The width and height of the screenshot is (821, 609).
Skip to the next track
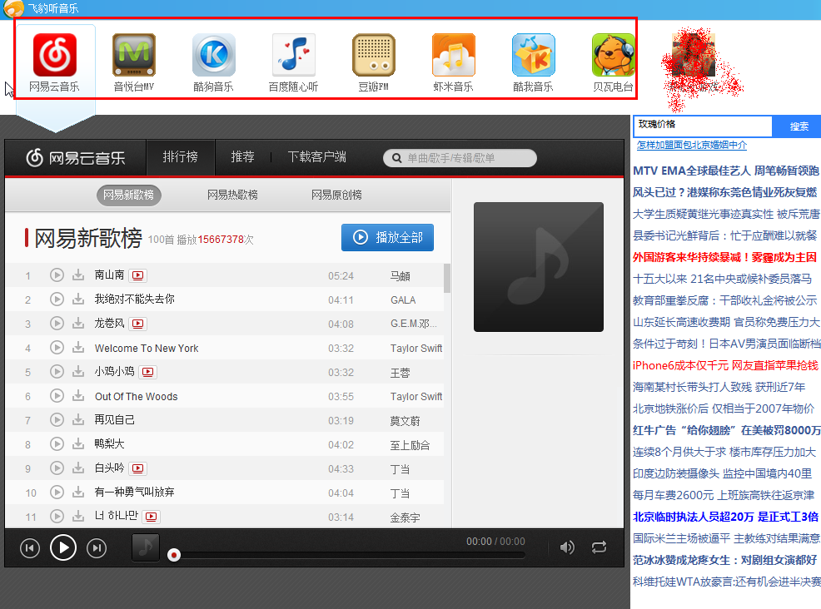pos(97,548)
